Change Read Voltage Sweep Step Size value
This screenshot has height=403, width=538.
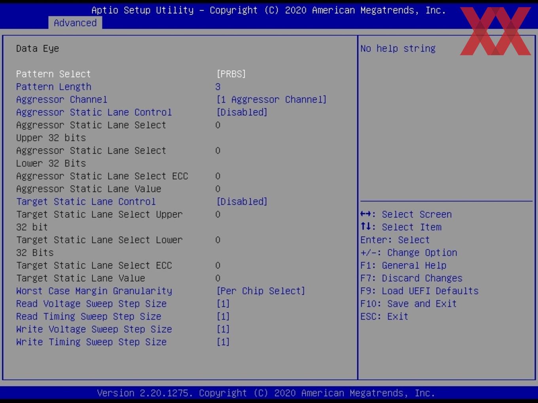coord(223,303)
